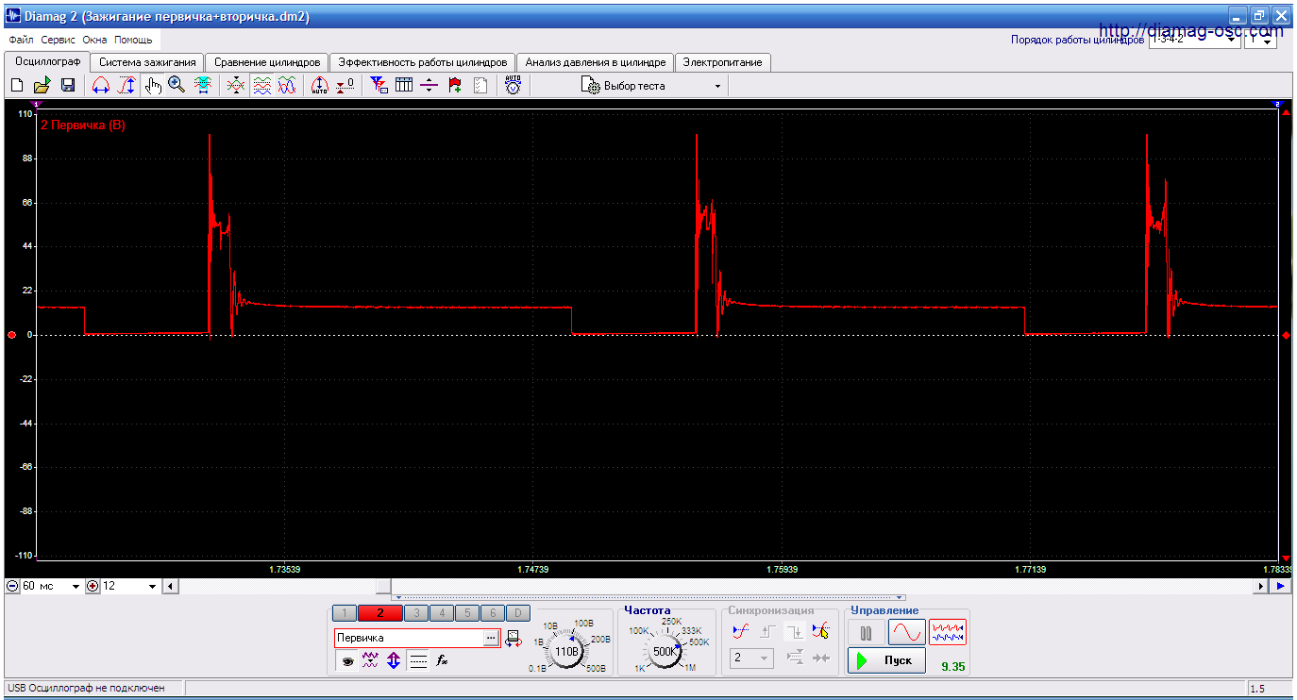This screenshot has width=1297, height=700.
Task: Switch to Анализ давления в цилиндре tab
Action: [596, 62]
